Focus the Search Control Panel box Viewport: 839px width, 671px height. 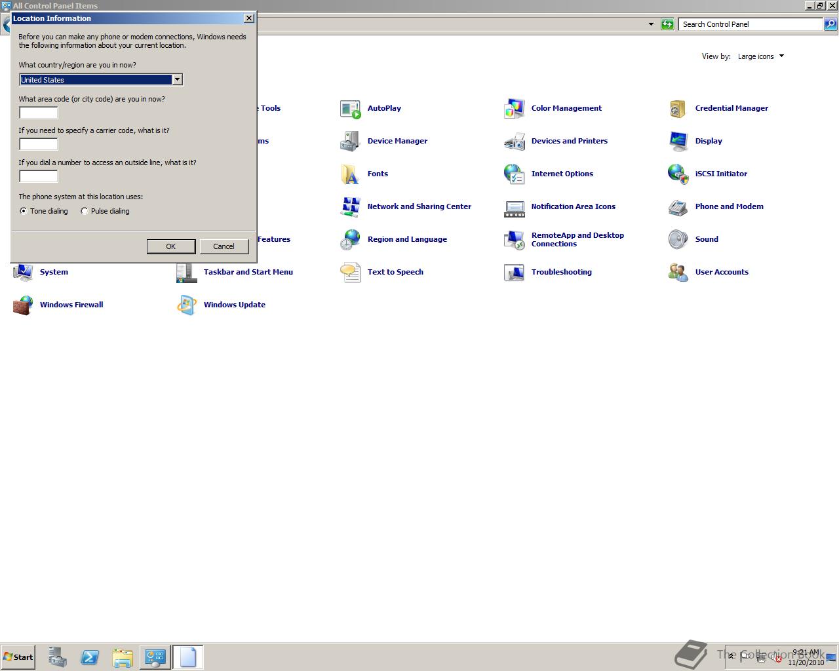tap(751, 24)
